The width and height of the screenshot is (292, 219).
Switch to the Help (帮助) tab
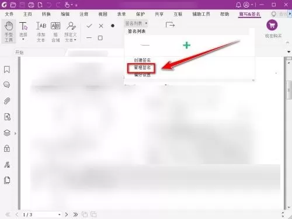(224, 14)
